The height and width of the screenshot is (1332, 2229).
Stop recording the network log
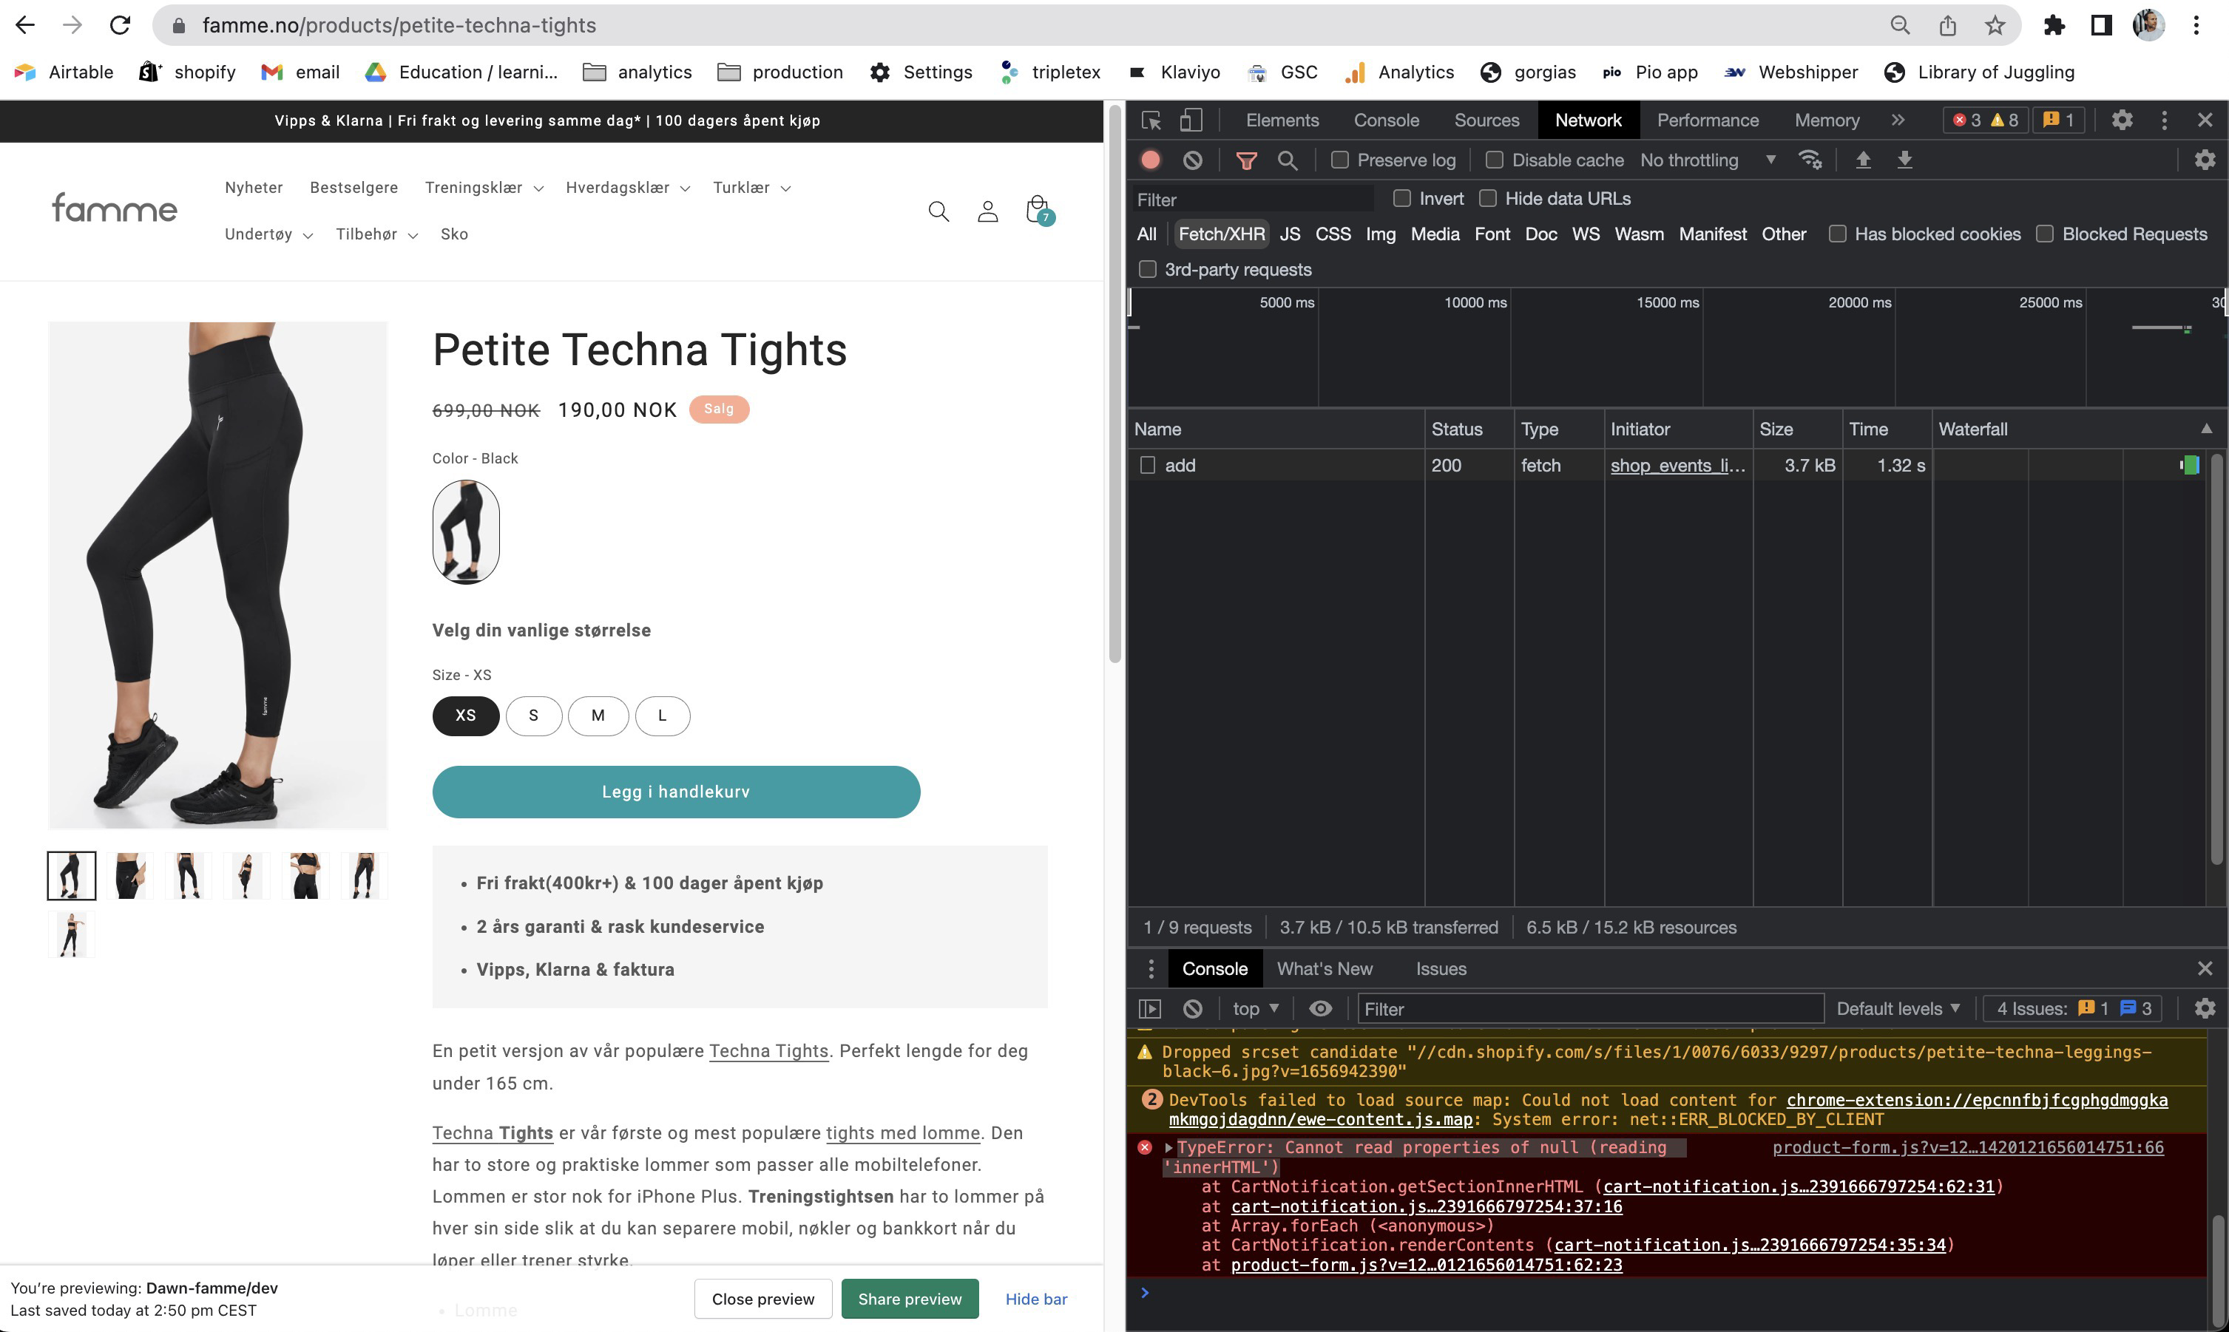click(1151, 160)
